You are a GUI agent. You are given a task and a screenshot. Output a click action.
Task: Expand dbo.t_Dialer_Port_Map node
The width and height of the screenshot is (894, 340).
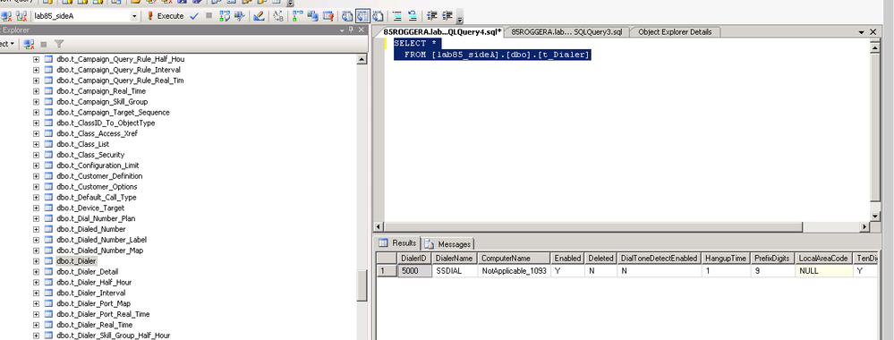tap(37, 303)
